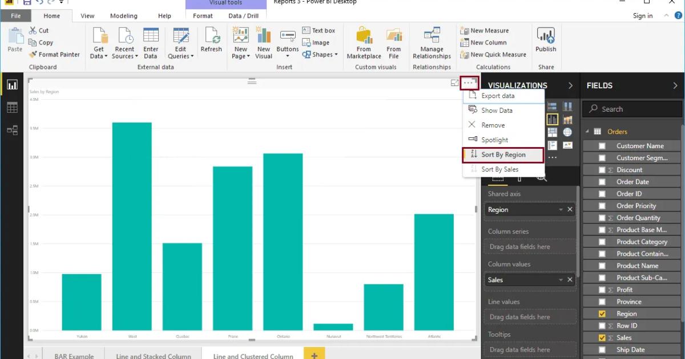Click the From Marketplace custom visuals icon
This screenshot has width=685, height=359.
tap(364, 43)
